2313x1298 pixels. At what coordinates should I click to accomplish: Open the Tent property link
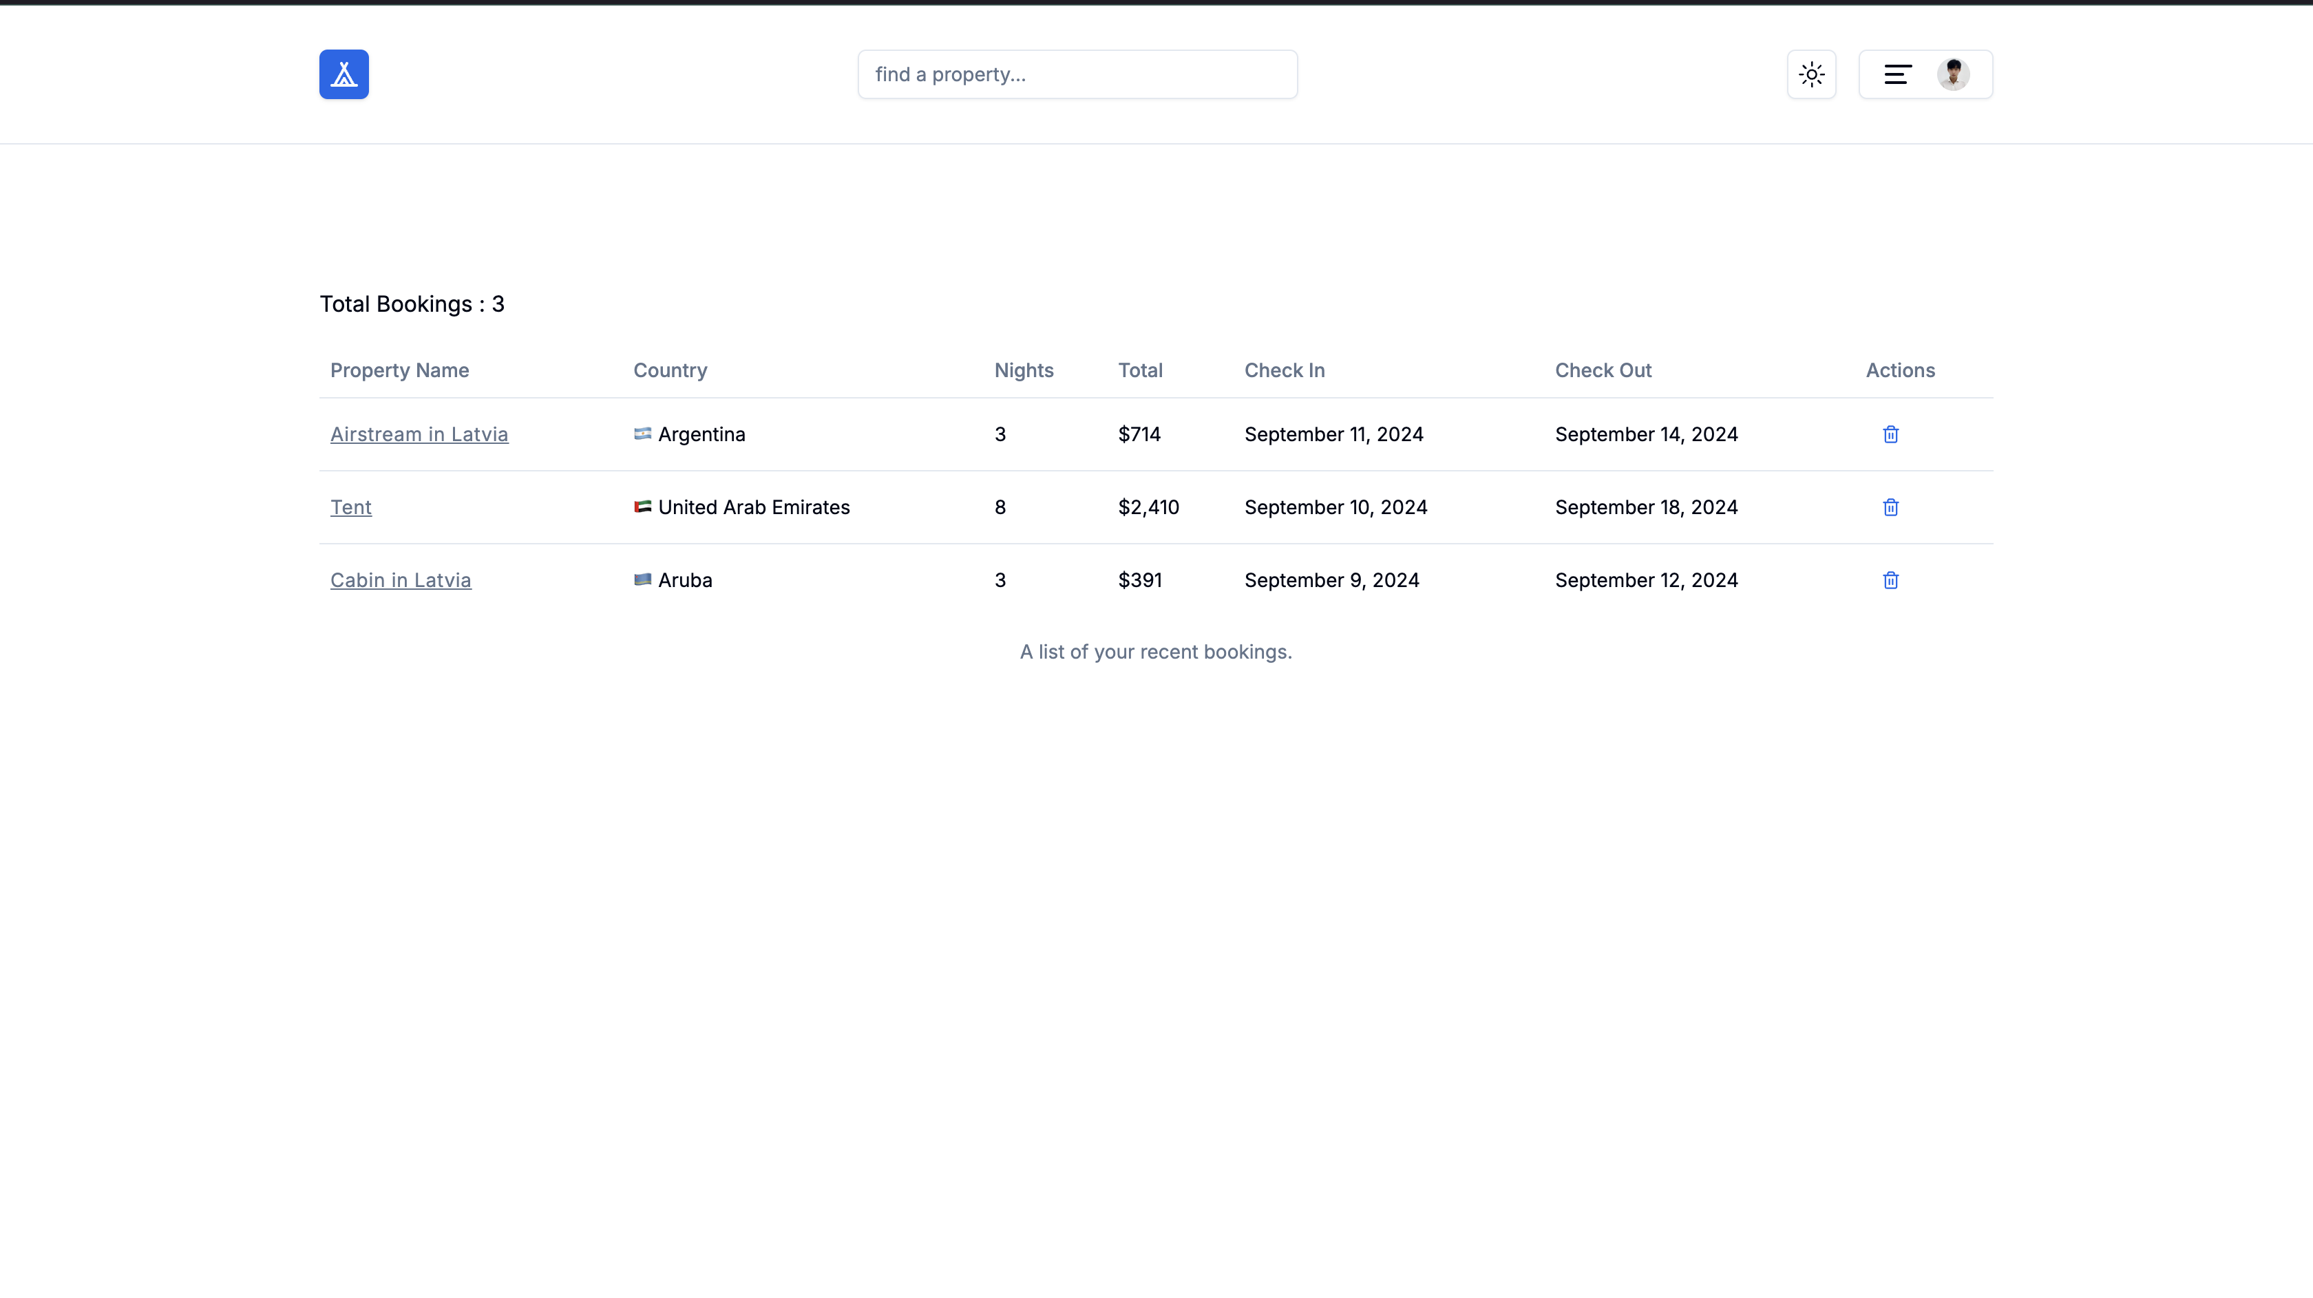pos(350,507)
